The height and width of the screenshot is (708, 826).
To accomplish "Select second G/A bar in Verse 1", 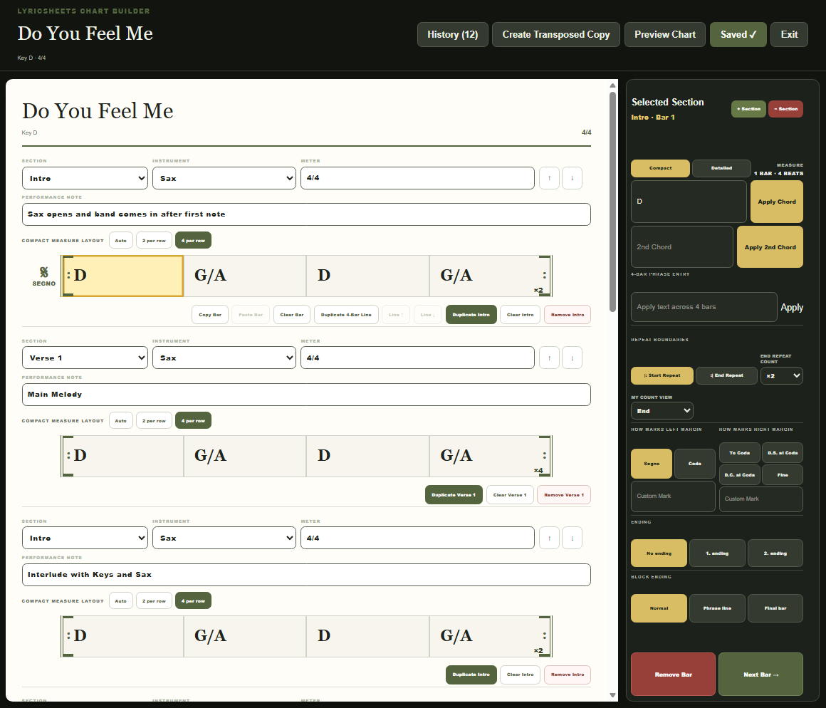I will (x=490, y=456).
